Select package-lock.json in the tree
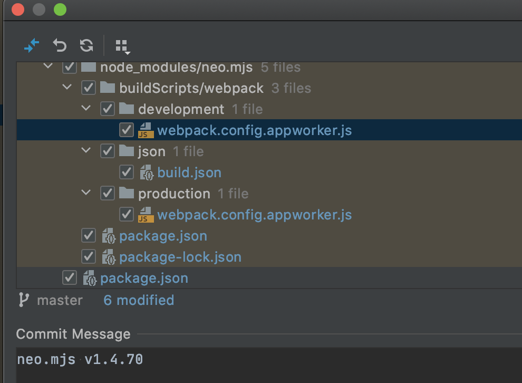The image size is (522, 383). pos(180,257)
